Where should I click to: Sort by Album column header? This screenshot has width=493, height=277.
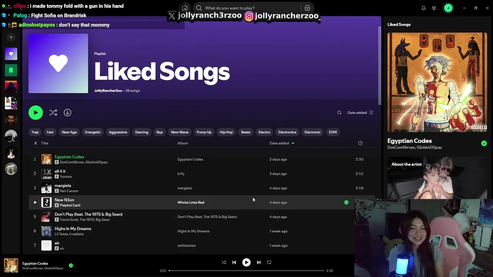183,143
